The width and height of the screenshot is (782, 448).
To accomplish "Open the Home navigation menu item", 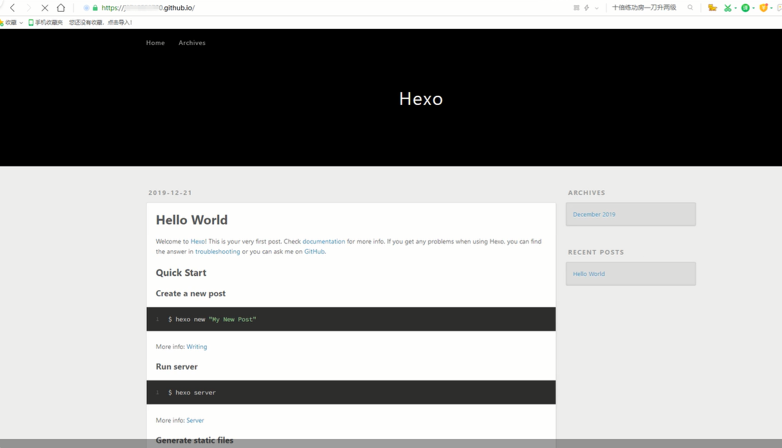I will [155, 43].
